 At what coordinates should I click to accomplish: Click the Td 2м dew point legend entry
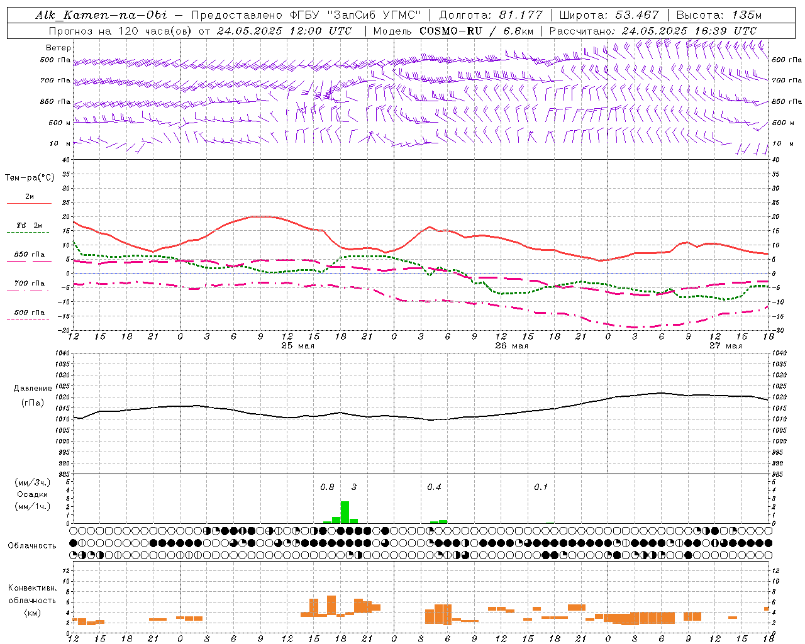(30, 225)
